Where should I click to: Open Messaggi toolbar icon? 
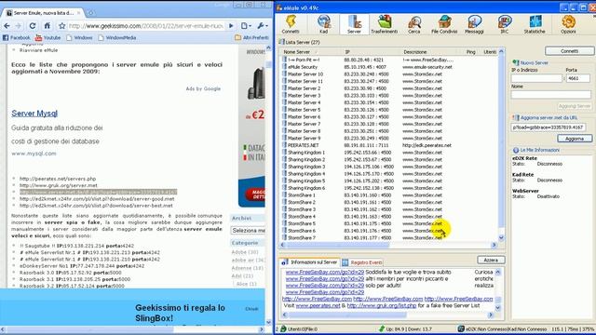point(474,24)
